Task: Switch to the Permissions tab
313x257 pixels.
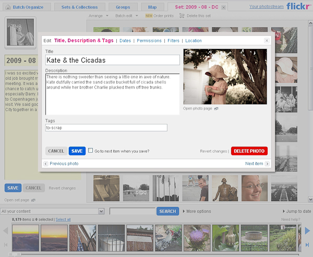Action: (149, 41)
